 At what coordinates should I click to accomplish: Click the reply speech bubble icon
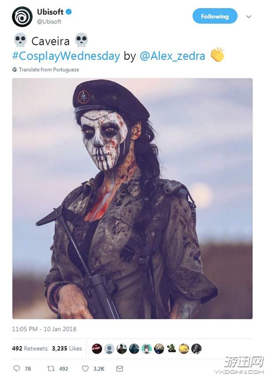coord(16,368)
